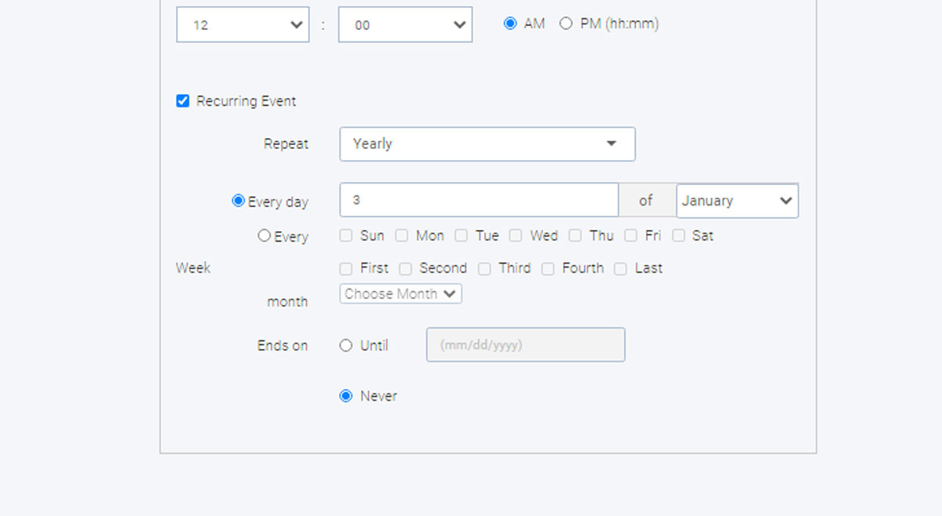Viewport: 942px width, 516px height.
Task: Open the hour dropdown showing 12
Action: point(242,25)
